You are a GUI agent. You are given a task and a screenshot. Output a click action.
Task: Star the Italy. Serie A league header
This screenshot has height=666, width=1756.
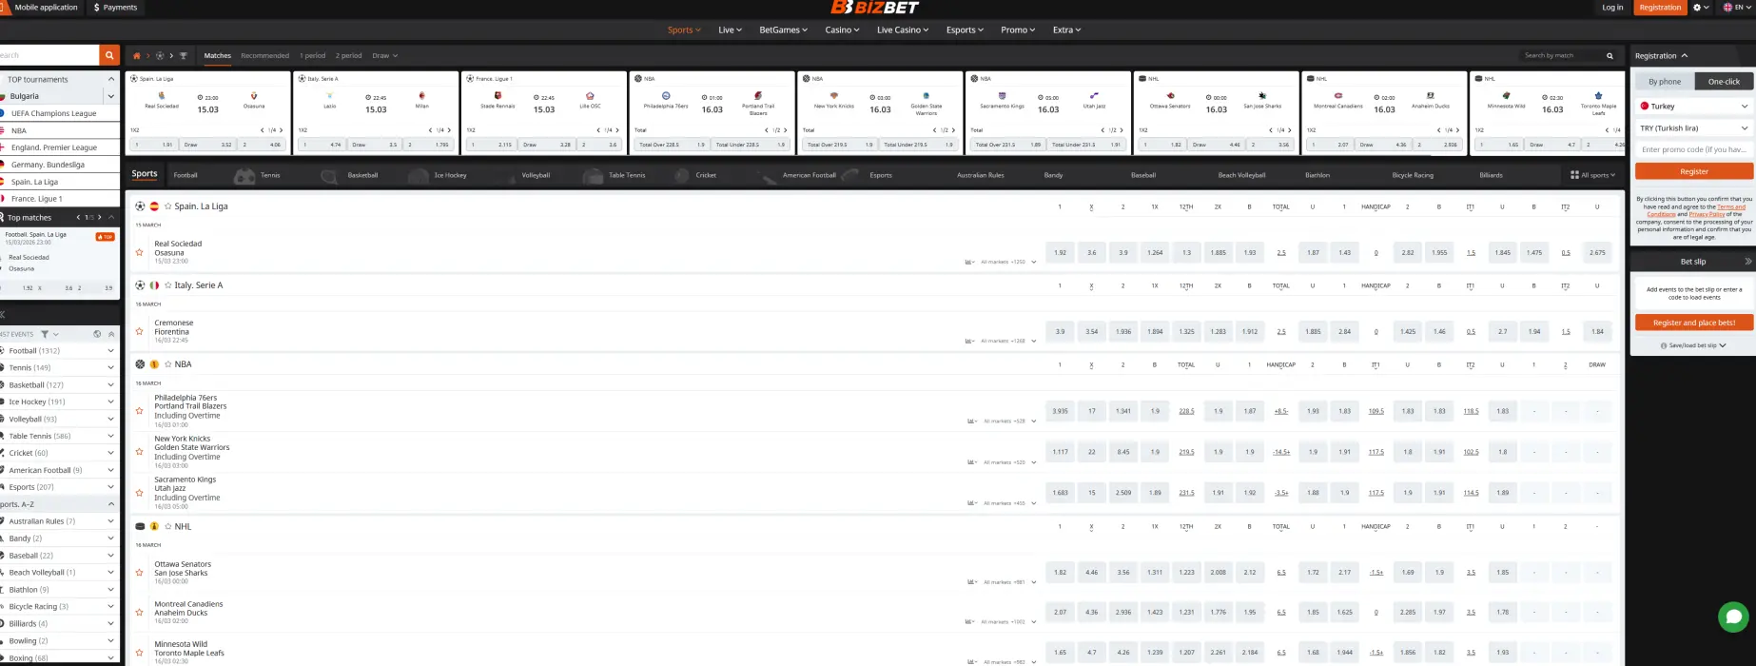pos(168,285)
